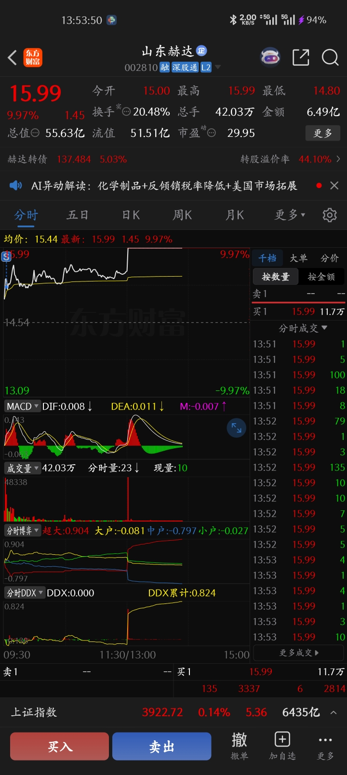The height and width of the screenshot is (775, 347).
Task: Tap the DDX累计:0.824 label
Action: click(x=182, y=593)
